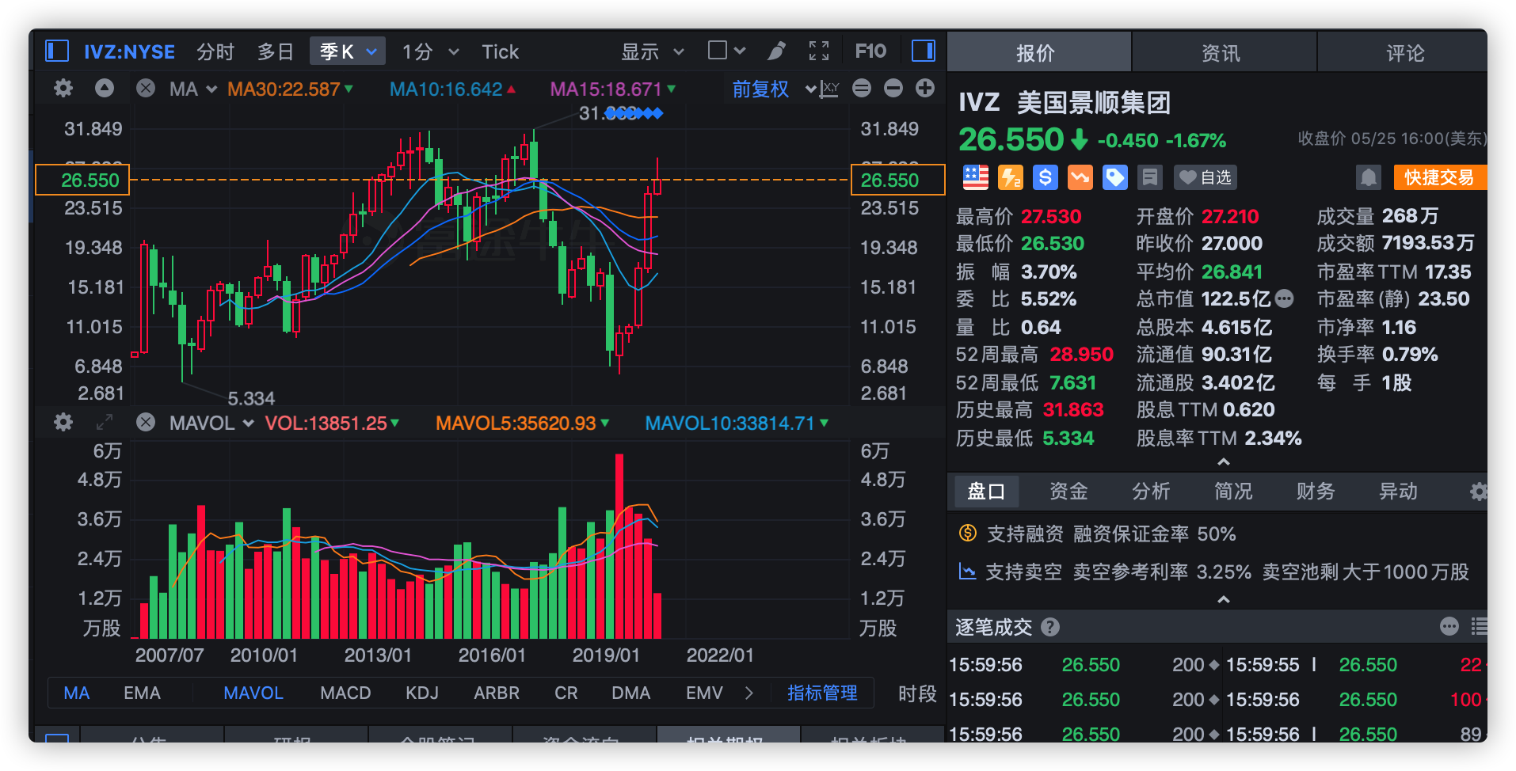Open settings gear beside 异动 tab

[x=1478, y=492]
